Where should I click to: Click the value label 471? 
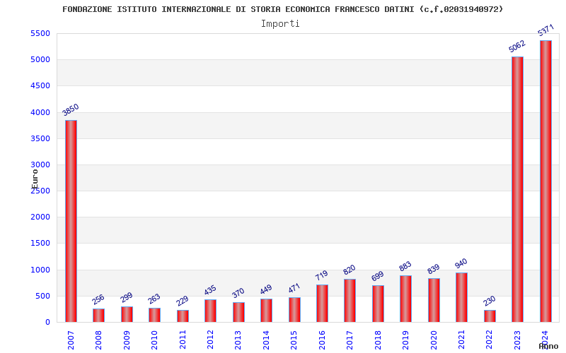[x=294, y=288]
